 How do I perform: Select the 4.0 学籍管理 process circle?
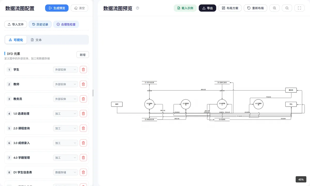coord(258,104)
